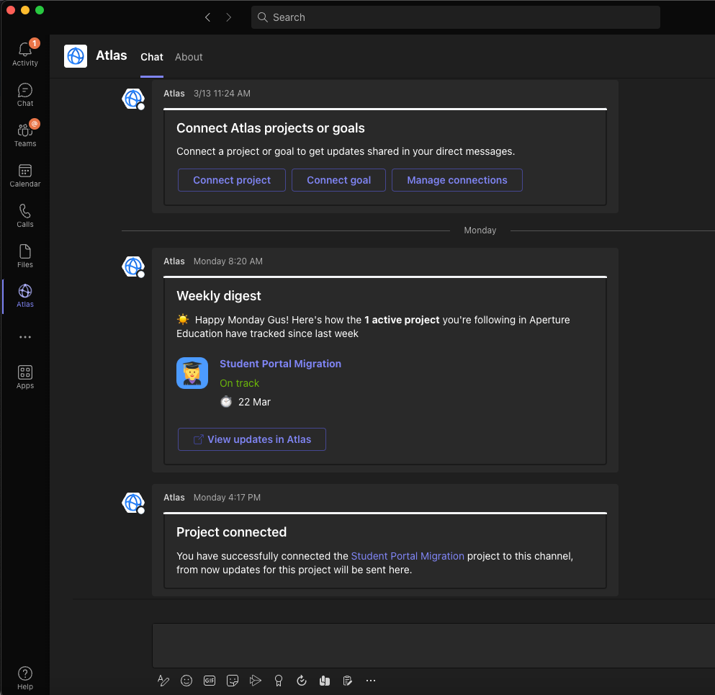Click Atlas avatar on Monday 8:20 AM message
The height and width of the screenshot is (695, 715).
(133, 266)
